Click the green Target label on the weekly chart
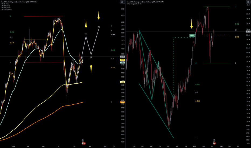 (192, 35)
